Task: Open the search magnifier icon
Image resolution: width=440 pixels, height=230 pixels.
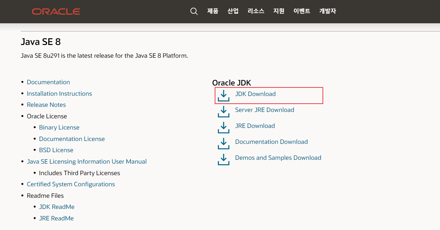Action: click(x=194, y=11)
